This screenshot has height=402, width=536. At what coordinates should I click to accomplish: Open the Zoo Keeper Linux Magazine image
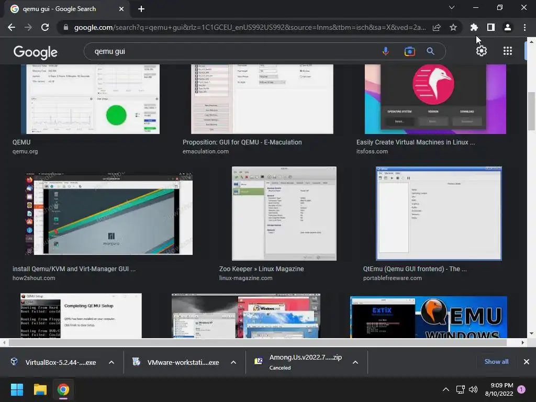point(284,214)
